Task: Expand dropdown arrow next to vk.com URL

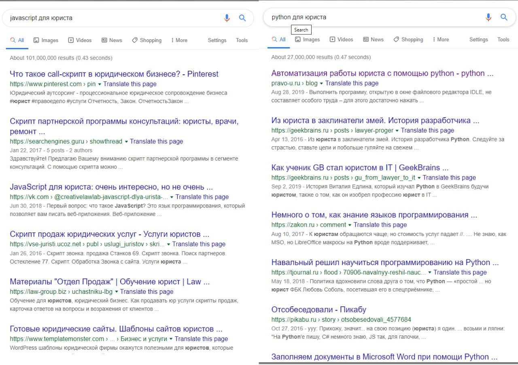Action: click(172, 197)
